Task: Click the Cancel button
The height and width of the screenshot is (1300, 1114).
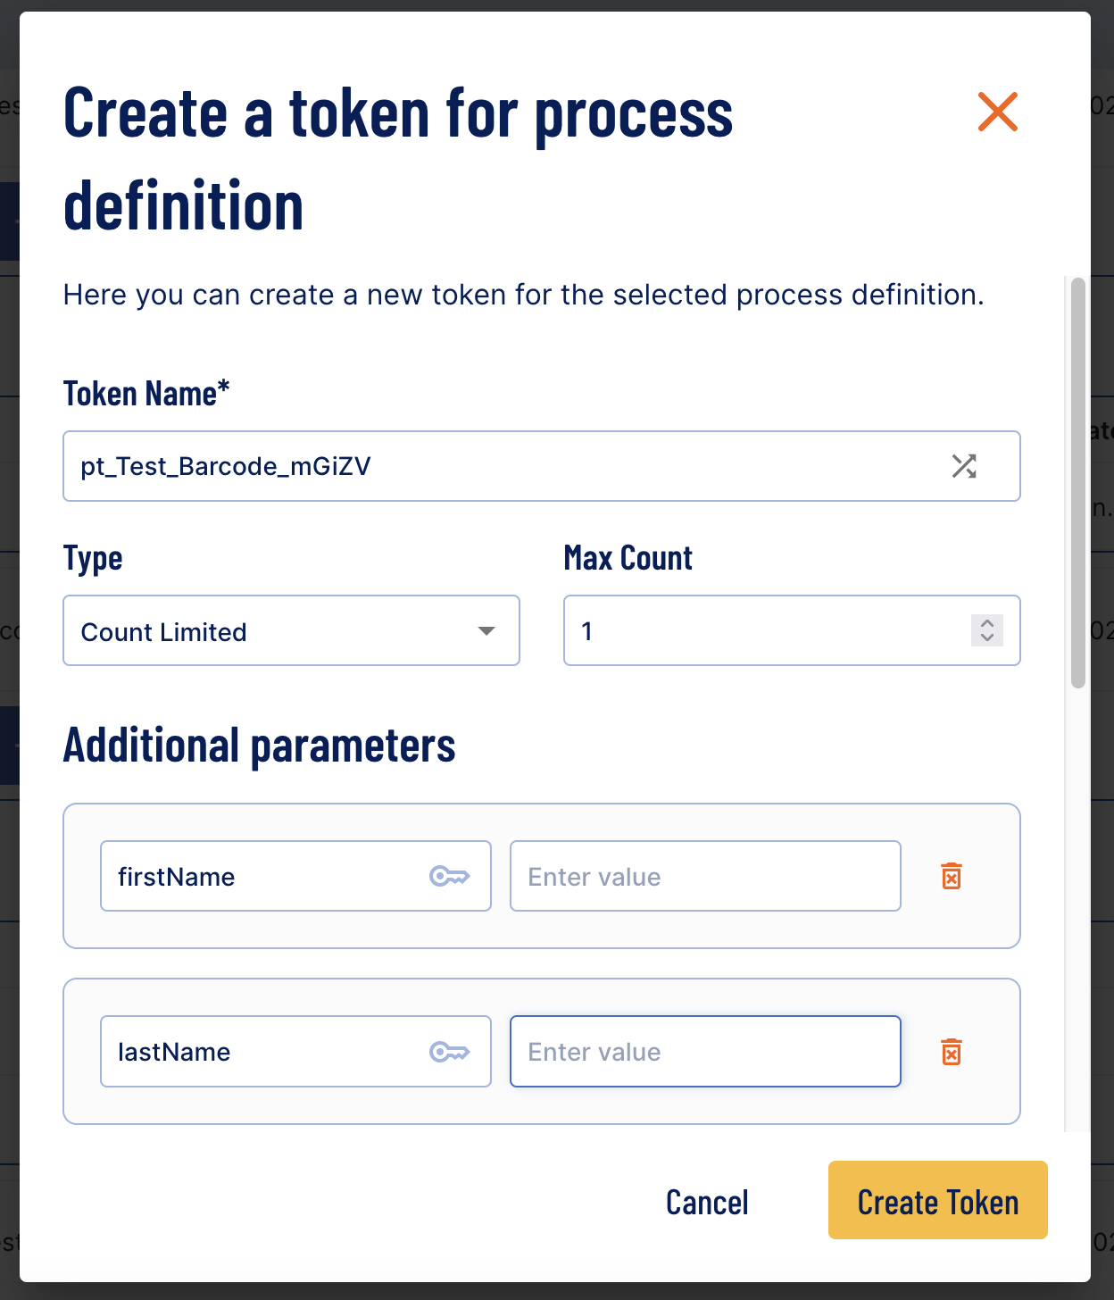Action: 707,1202
